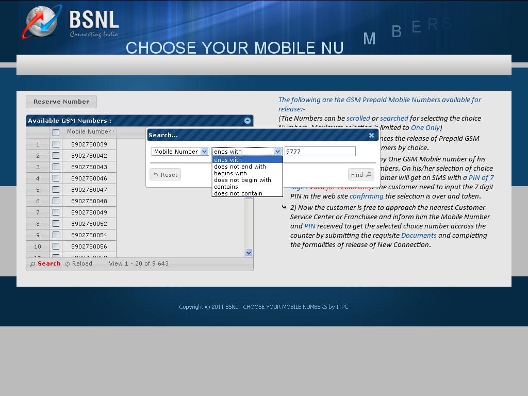The width and height of the screenshot is (528, 396).
Task: Click number 8902750052 in the list
Action: pyautogui.click(x=89, y=224)
